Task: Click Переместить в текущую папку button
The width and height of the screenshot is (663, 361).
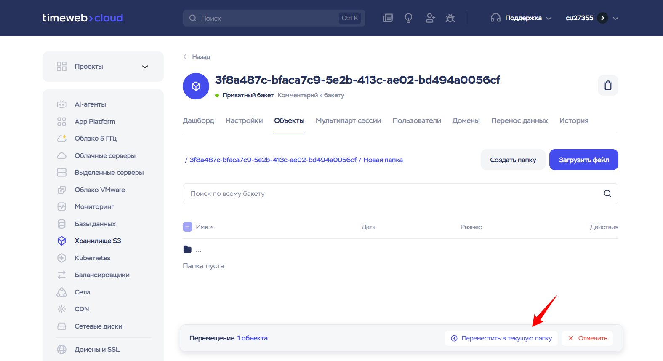Action: (501, 338)
